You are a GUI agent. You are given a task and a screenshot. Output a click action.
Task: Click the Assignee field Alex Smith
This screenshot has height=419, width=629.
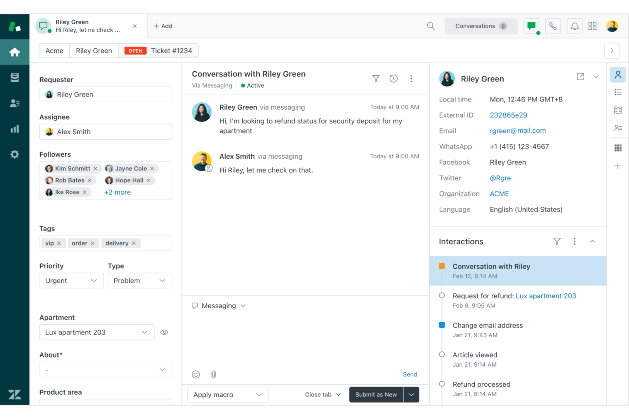(x=106, y=132)
